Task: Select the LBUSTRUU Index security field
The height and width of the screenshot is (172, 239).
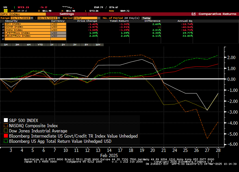Action: 28,36
